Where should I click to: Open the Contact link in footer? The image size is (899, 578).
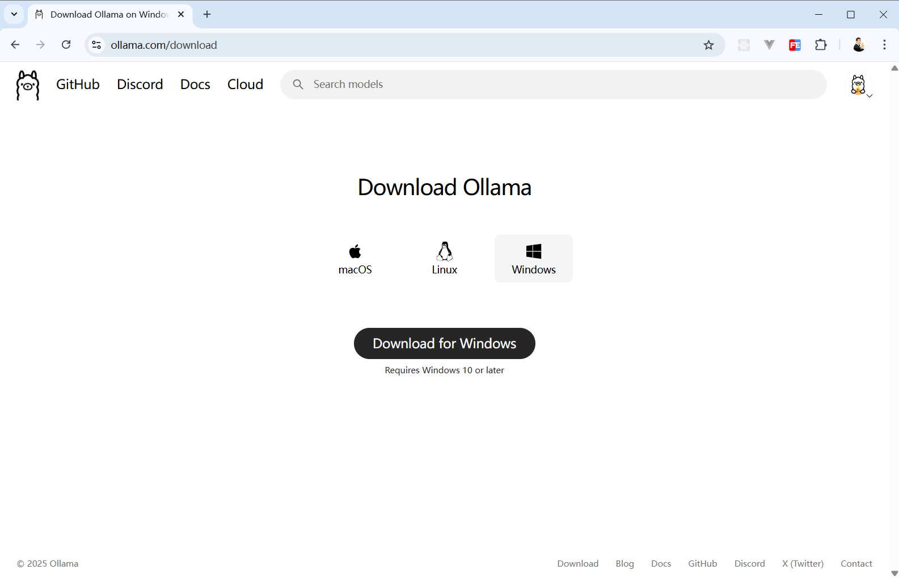coord(856,564)
